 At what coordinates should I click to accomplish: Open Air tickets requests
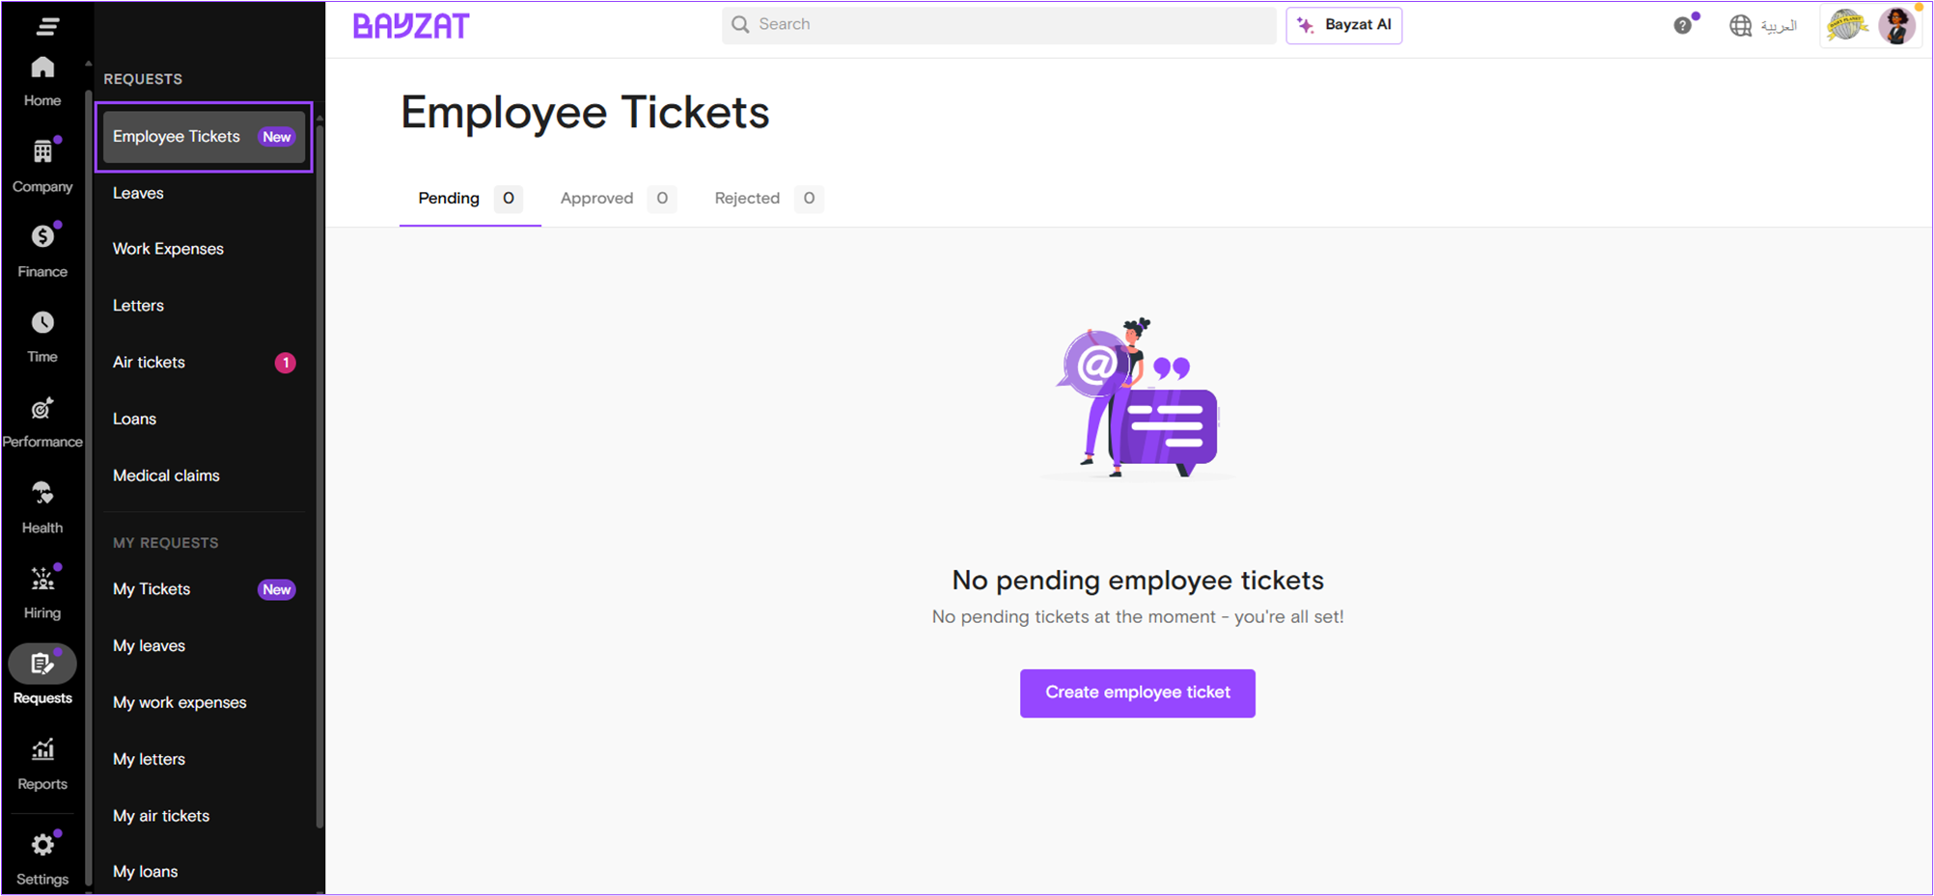pyautogui.click(x=150, y=363)
